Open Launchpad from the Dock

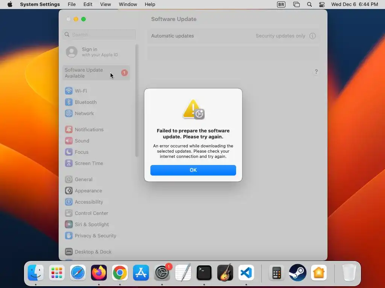(x=57, y=273)
